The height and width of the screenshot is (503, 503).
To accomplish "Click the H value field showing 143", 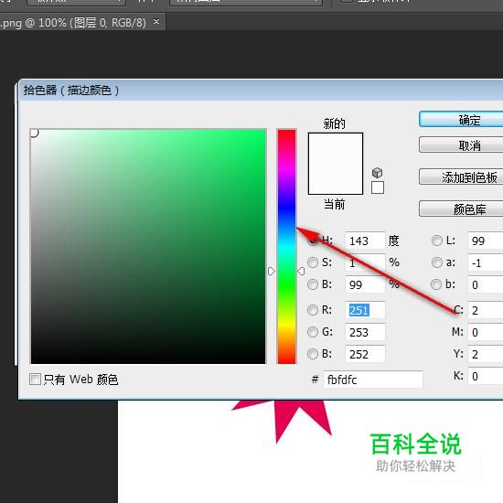I will point(365,241).
